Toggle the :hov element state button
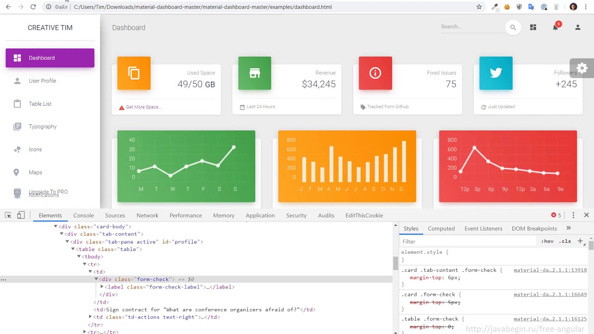Viewport: 594px width, 334px height. click(548, 241)
